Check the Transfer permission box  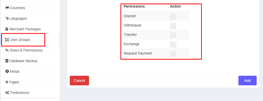(x=173, y=35)
